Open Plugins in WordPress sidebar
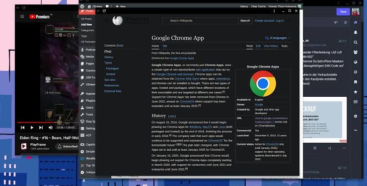This screenshot has width=367, height=186. point(87,101)
